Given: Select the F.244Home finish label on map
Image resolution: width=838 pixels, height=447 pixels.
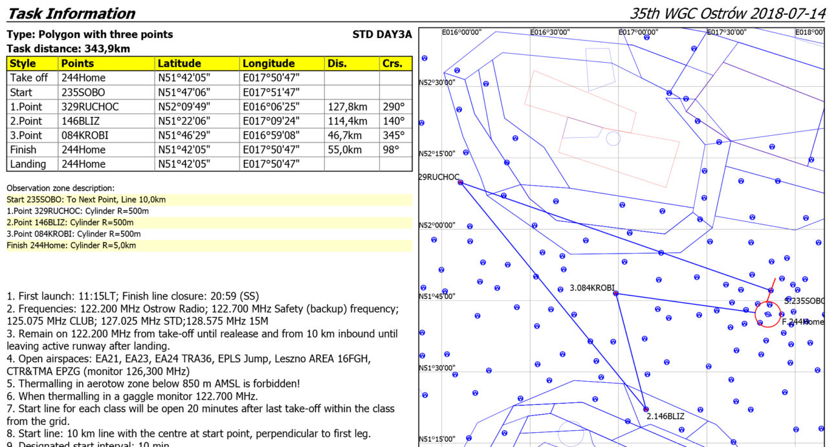Looking at the screenshot, I should coord(802,322).
